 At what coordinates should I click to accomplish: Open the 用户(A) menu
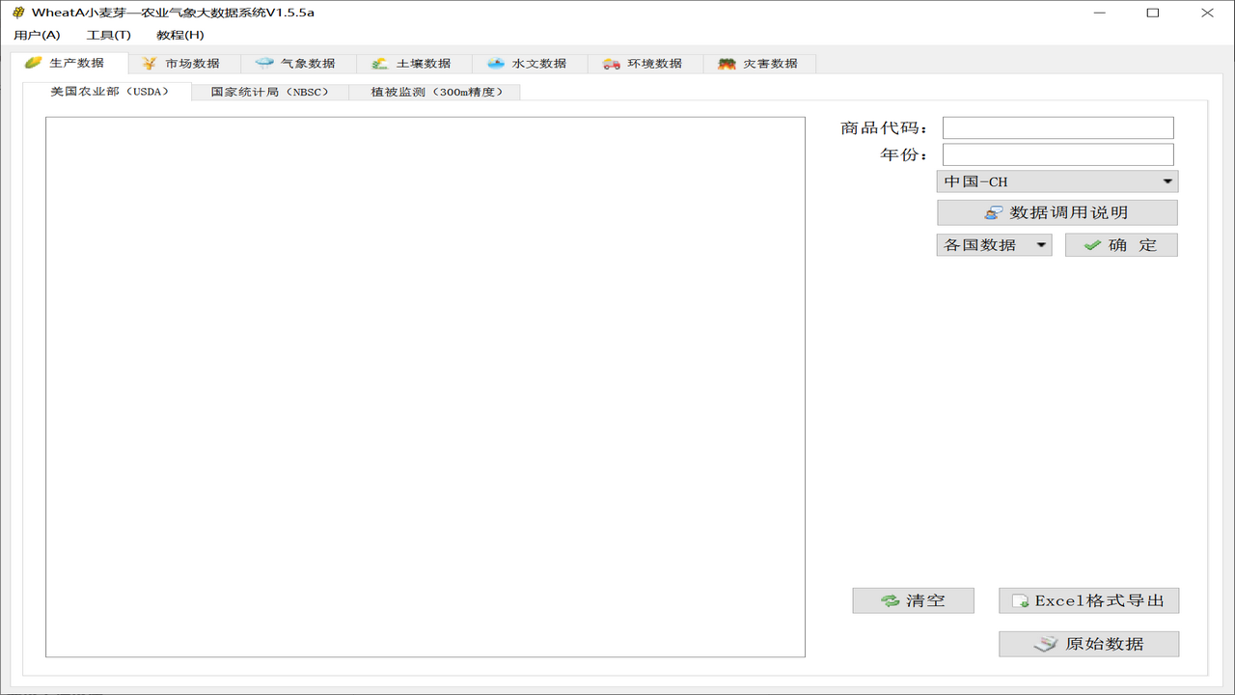[x=37, y=35]
